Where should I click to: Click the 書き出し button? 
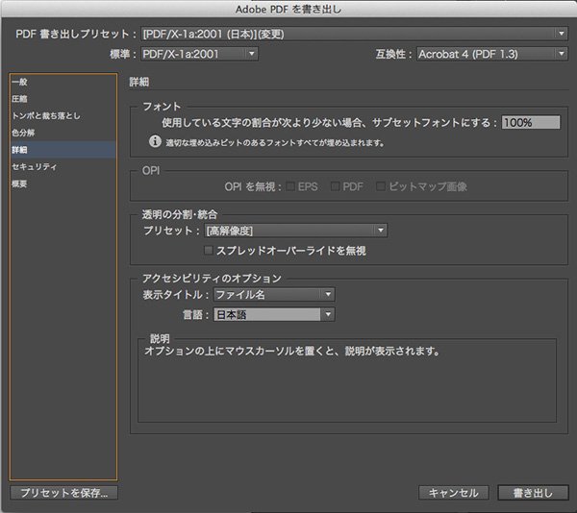533,493
